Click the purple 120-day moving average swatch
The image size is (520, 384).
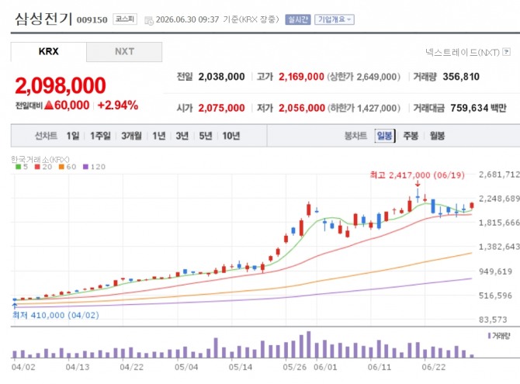tap(85, 167)
